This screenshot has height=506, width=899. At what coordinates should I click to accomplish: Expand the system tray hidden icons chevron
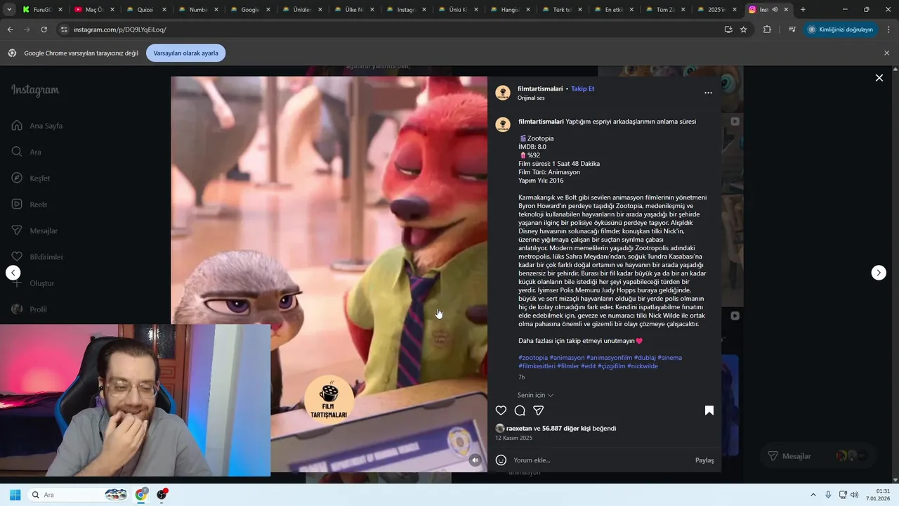pyautogui.click(x=813, y=495)
